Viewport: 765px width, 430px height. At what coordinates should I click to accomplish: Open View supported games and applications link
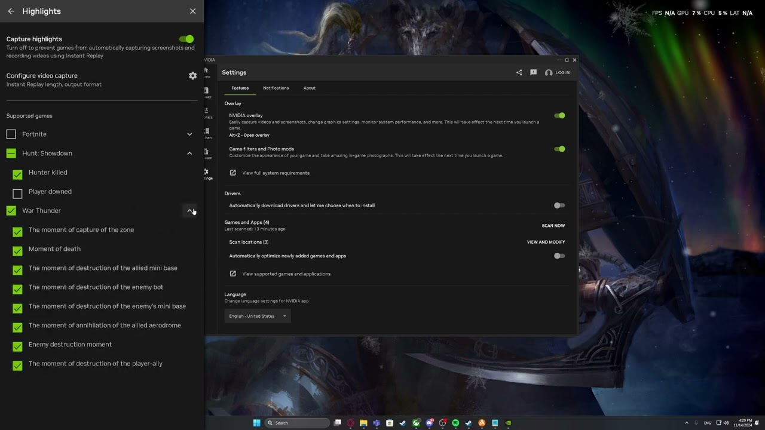(x=286, y=274)
